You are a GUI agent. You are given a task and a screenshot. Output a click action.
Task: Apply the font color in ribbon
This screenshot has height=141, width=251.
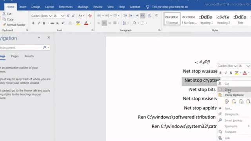click(86, 23)
